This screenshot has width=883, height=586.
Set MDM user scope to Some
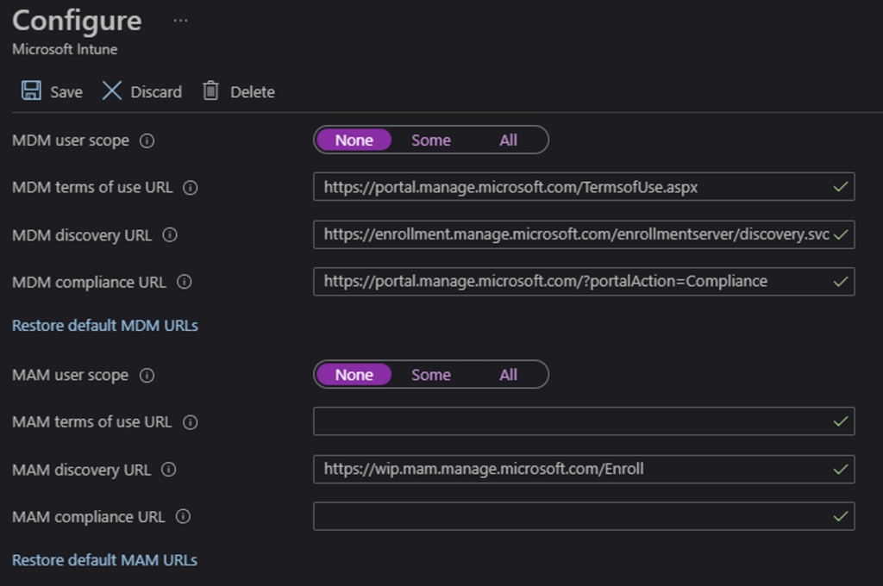pos(431,140)
